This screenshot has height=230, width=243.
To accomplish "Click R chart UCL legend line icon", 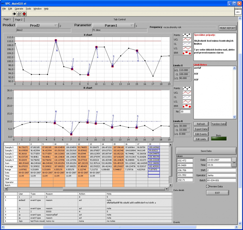I will coord(187,93).
